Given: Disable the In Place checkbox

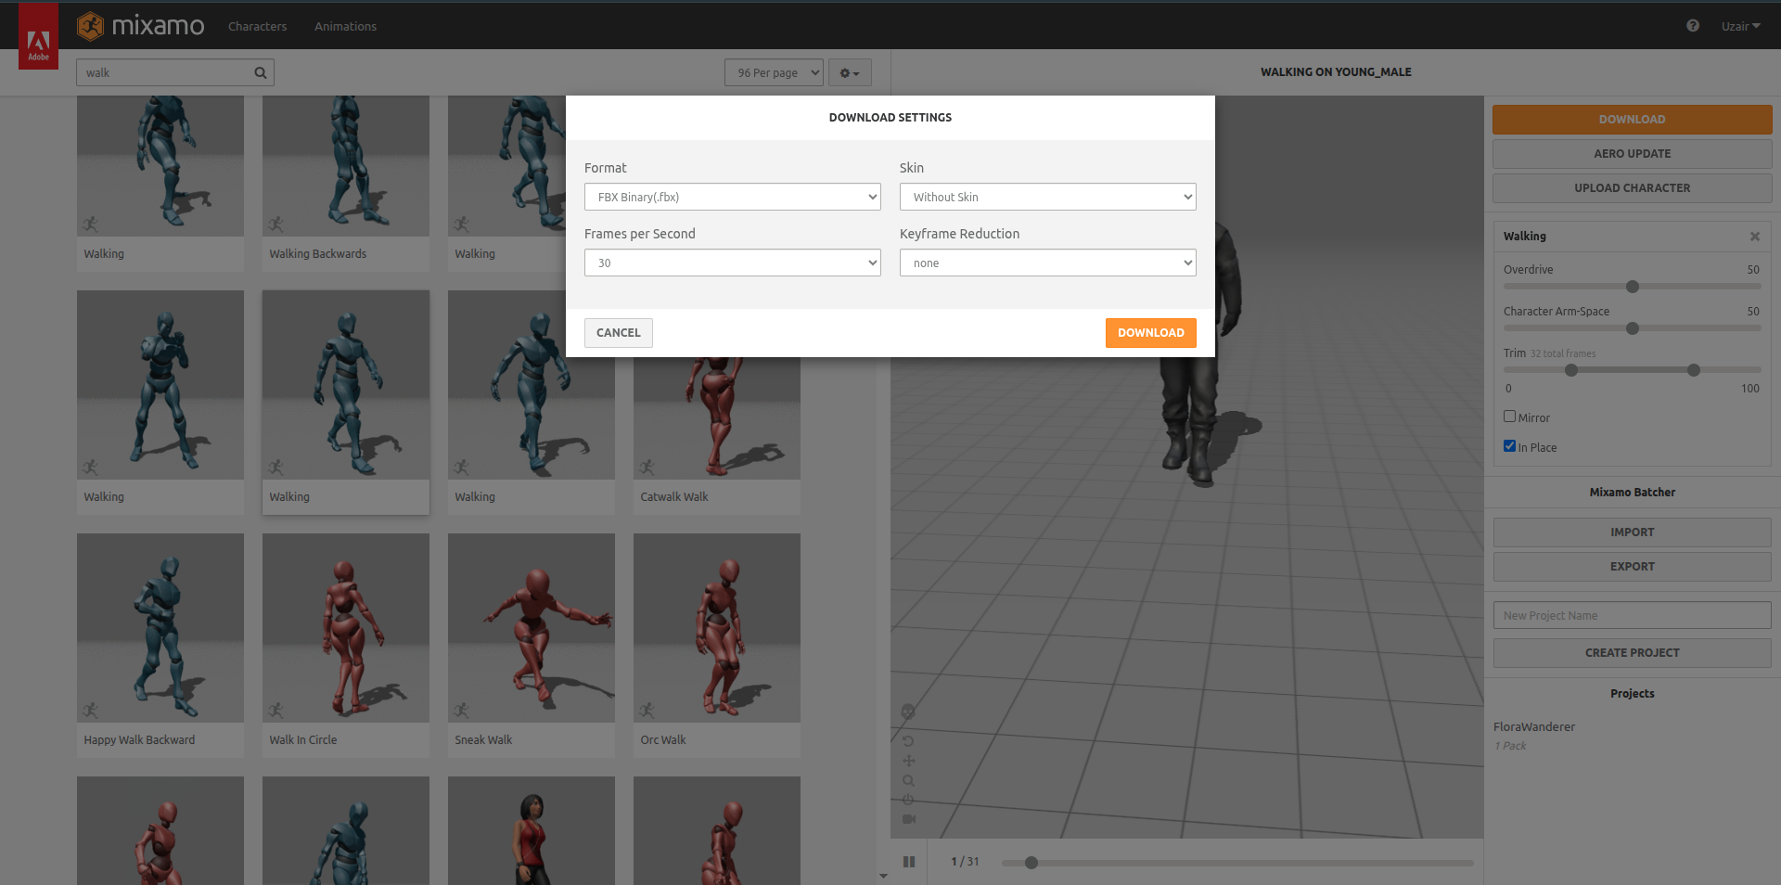Looking at the screenshot, I should 1509,445.
